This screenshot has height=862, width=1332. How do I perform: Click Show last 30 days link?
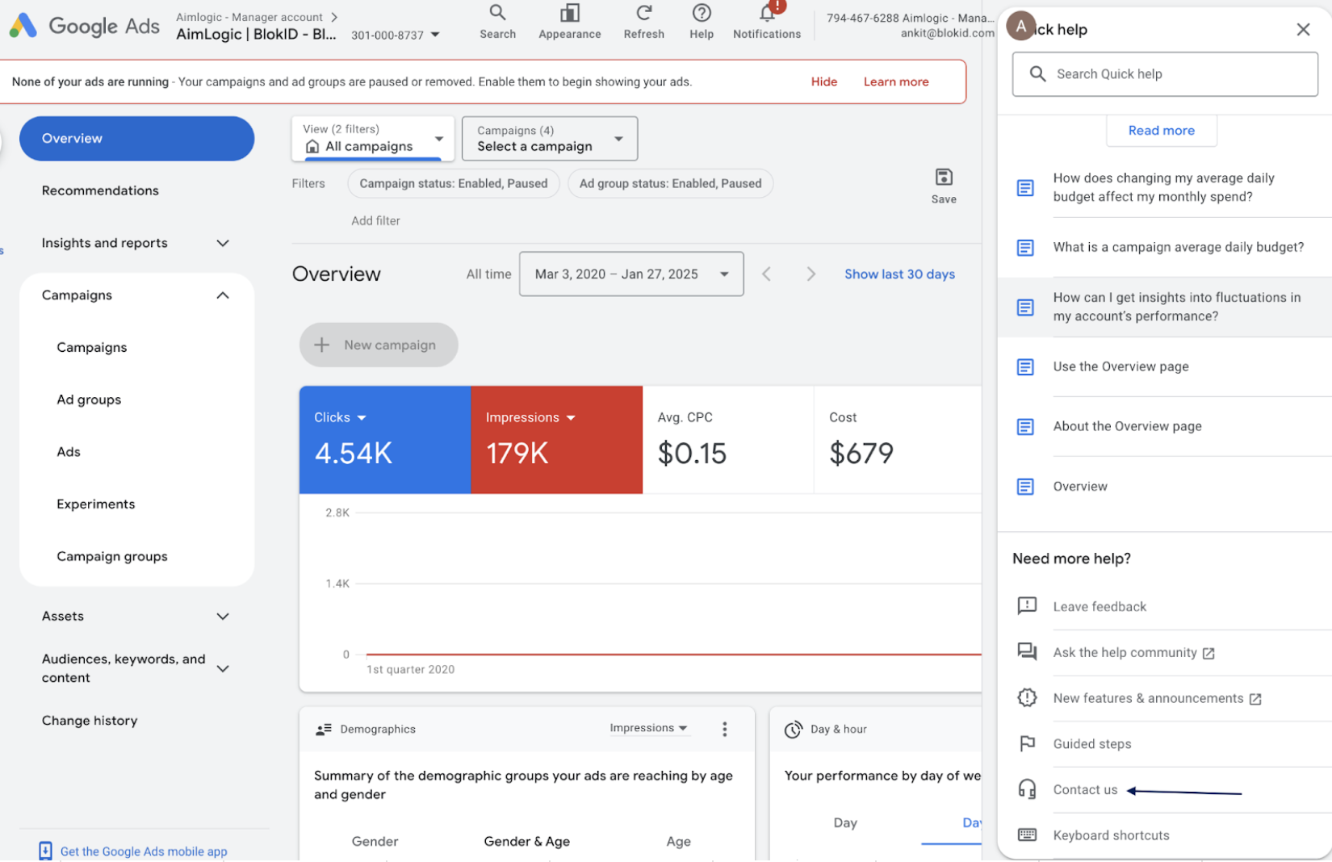pyautogui.click(x=899, y=274)
